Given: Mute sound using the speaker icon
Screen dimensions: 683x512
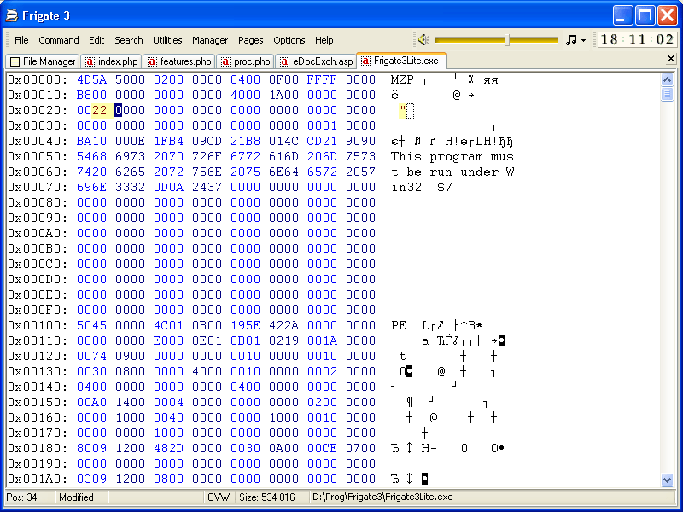Looking at the screenshot, I should point(423,40).
